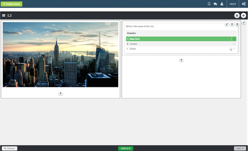Select the New-York answer radio button

pos(234,39)
